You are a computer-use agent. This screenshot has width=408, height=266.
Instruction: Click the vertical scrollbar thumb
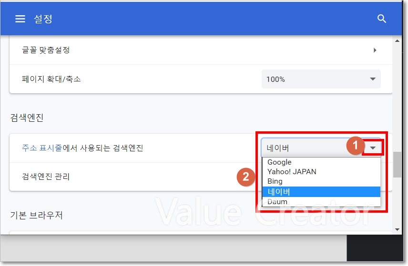[x=397, y=165]
